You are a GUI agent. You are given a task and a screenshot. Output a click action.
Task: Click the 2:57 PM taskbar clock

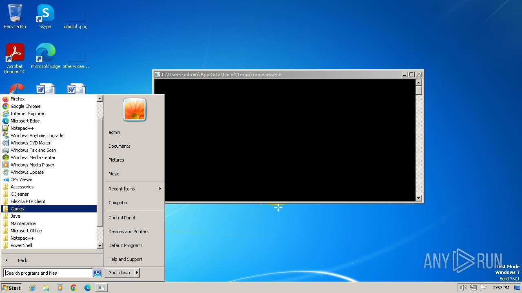click(x=501, y=288)
